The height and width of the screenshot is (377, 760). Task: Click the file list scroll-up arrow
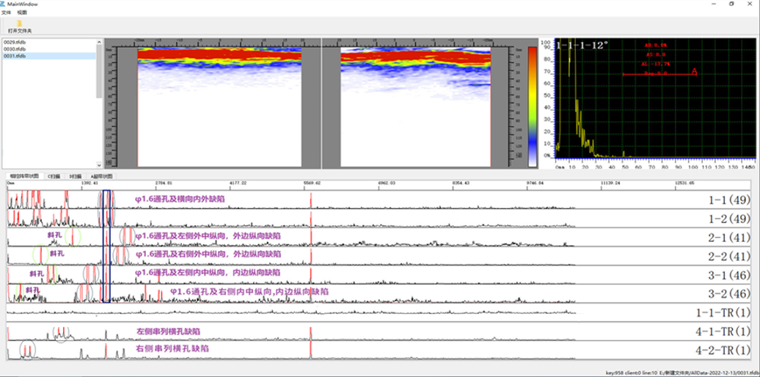pos(99,42)
